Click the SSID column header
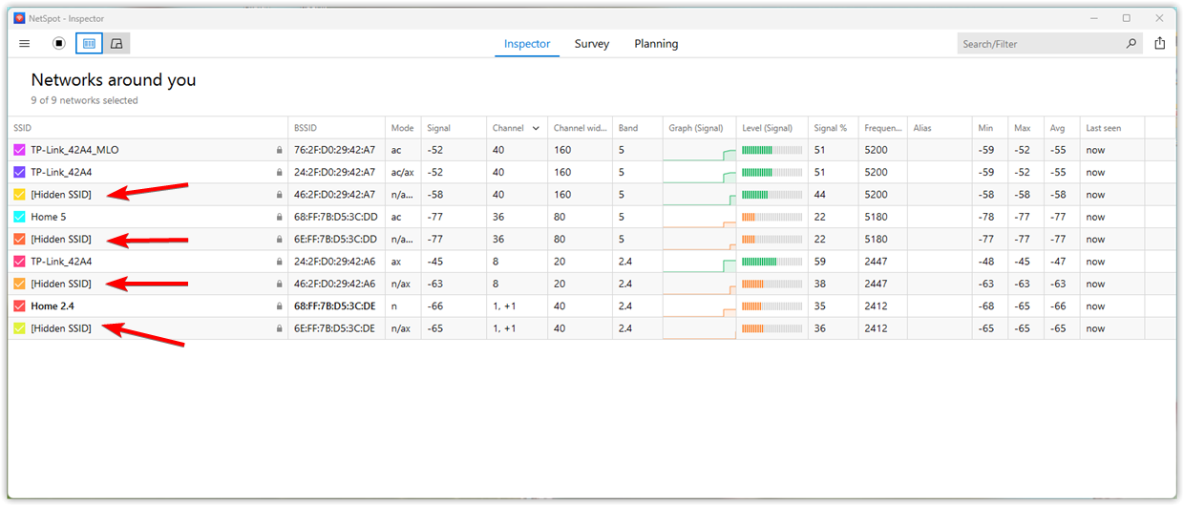1184x506 pixels. click(23, 128)
